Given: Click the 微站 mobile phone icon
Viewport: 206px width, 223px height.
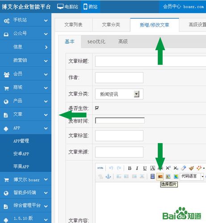Looking at the screenshot, I should click(x=85, y=7).
